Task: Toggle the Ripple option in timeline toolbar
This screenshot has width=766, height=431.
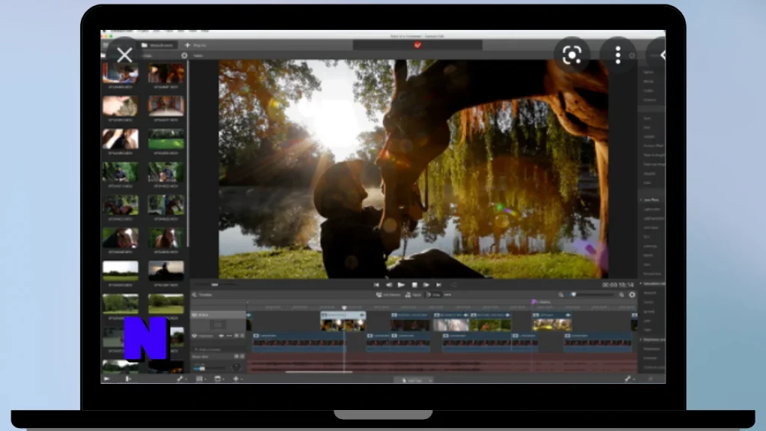Action: click(x=413, y=295)
